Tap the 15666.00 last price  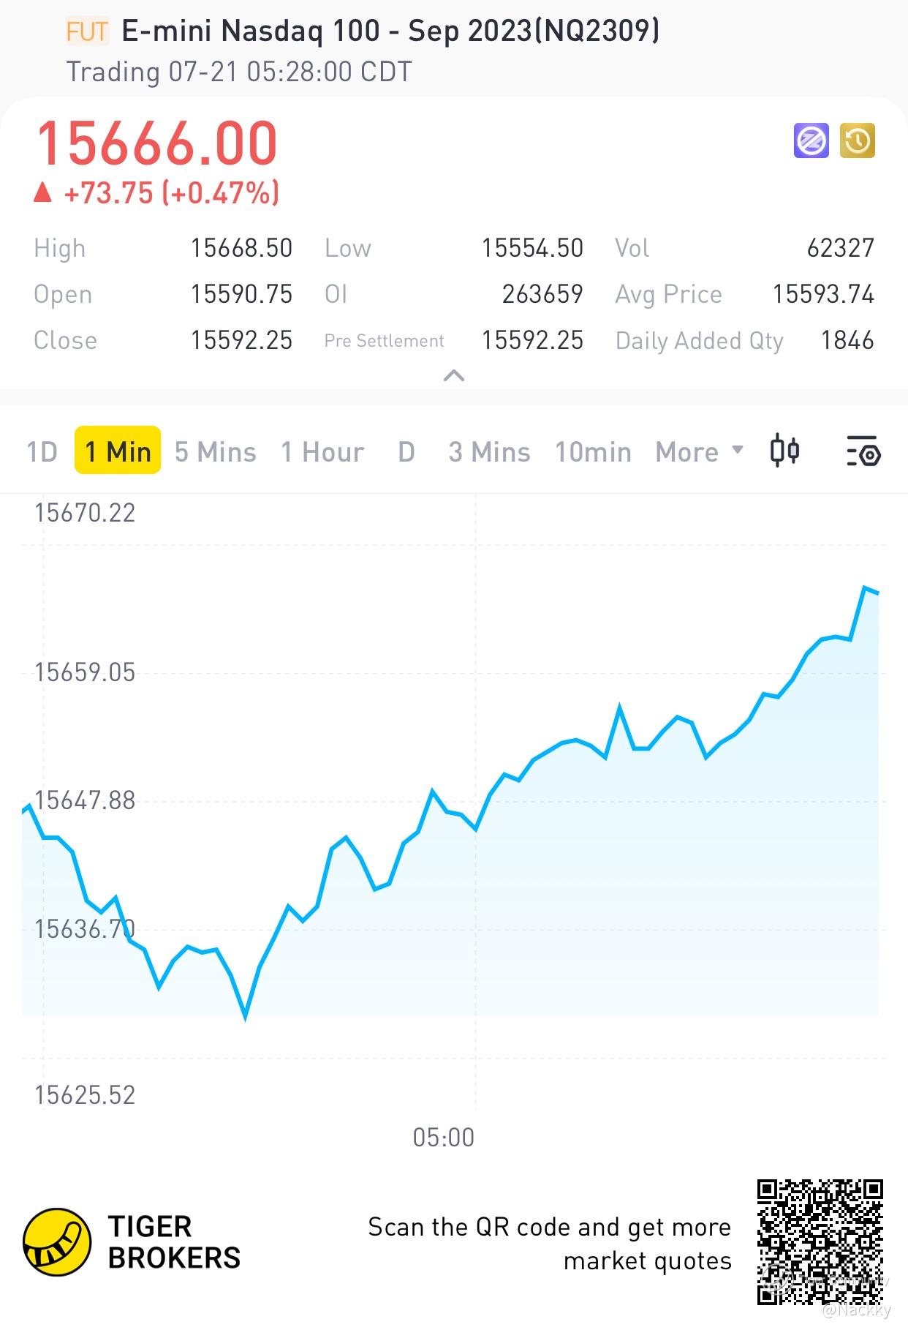pos(156,143)
